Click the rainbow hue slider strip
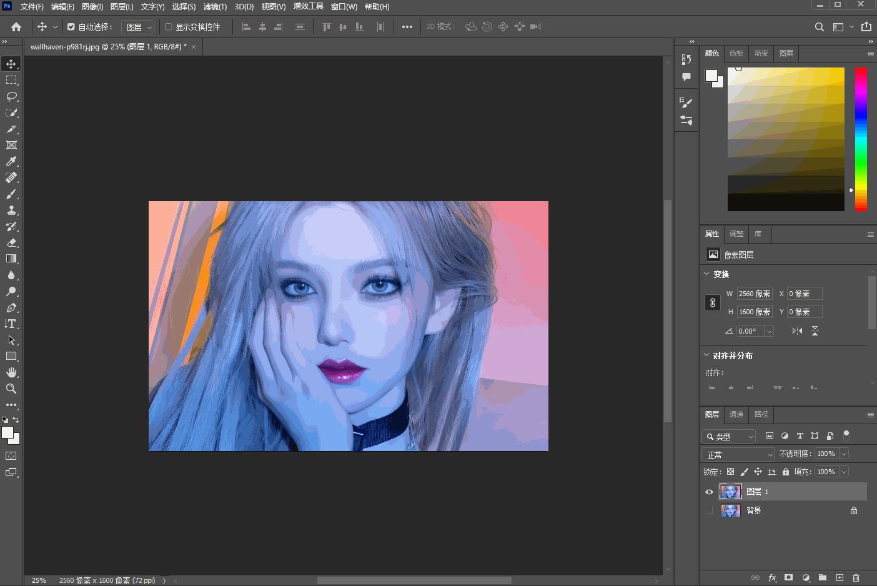 861,139
